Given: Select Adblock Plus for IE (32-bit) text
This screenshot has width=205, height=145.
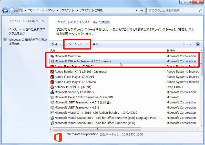Looking at the screenshot, I should click(73, 87).
